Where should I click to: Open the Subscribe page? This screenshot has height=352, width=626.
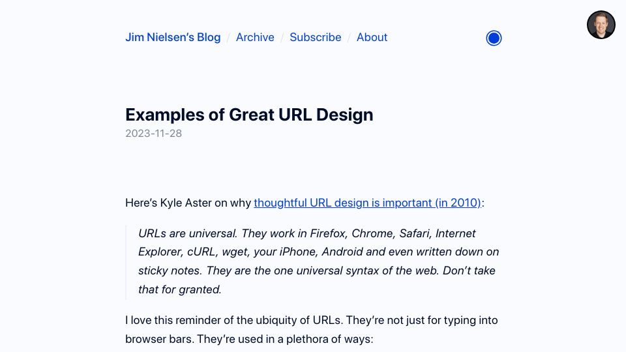point(316,37)
